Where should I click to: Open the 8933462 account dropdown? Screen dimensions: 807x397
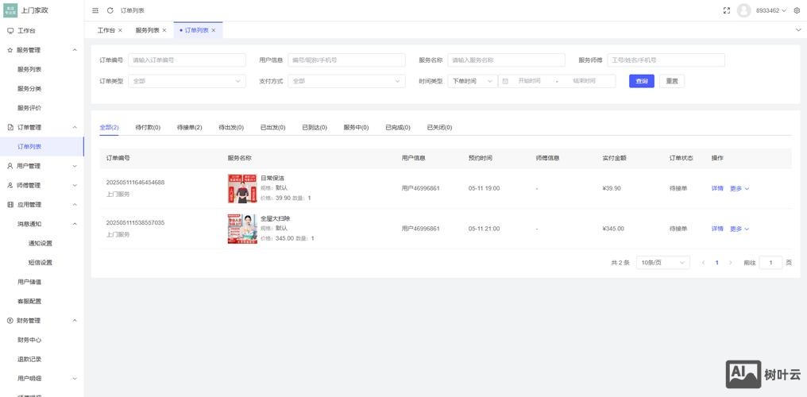pyautogui.click(x=771, y=10)
